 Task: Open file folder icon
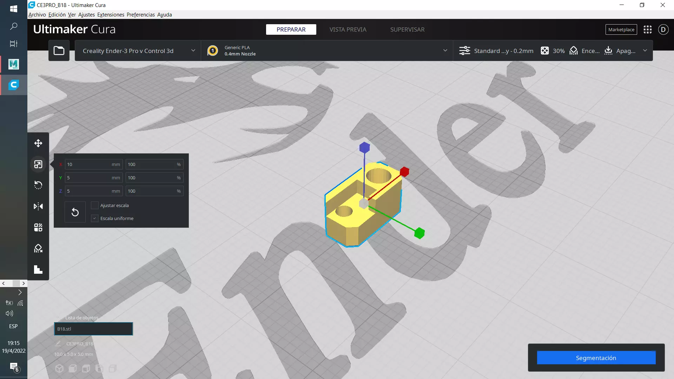(59, 51)
